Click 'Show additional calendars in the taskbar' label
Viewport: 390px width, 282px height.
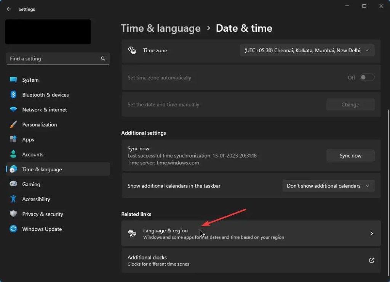pos(174,186)
